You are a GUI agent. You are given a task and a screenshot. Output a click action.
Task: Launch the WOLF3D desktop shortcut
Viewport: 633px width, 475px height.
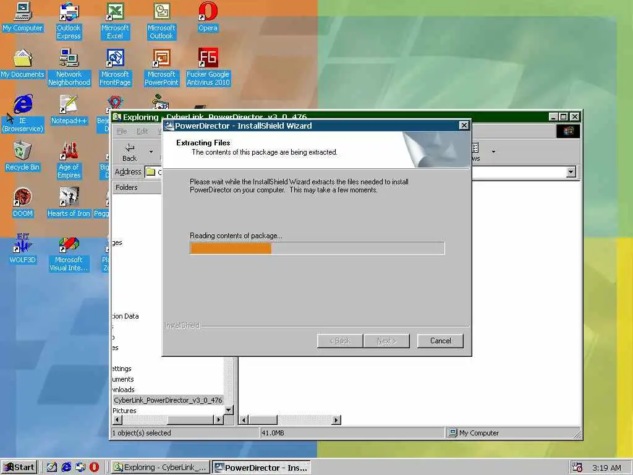(x=23, y=249)
